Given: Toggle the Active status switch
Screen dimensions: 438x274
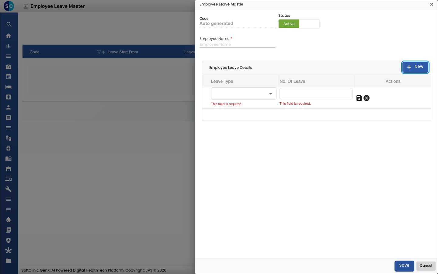Looking at the screenshot, I should click(x=299, y=24).
